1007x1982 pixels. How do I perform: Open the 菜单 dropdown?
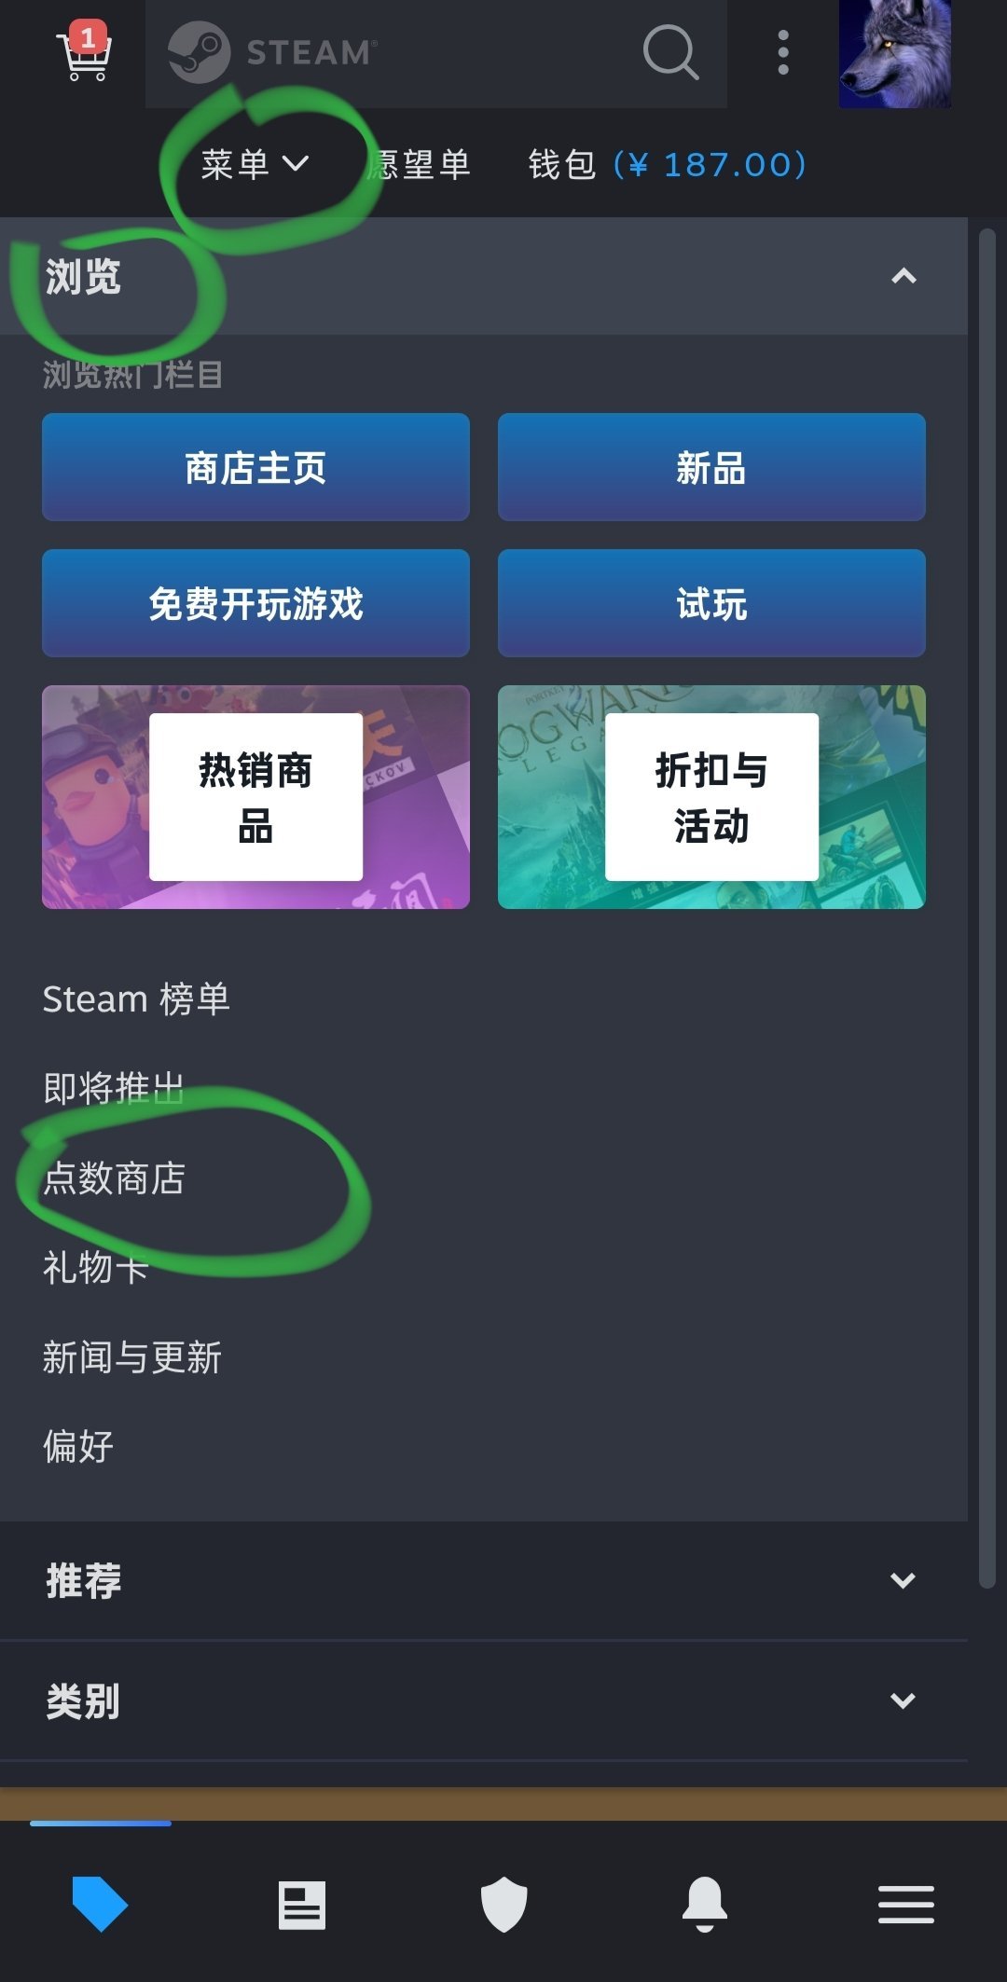[255, 164]
